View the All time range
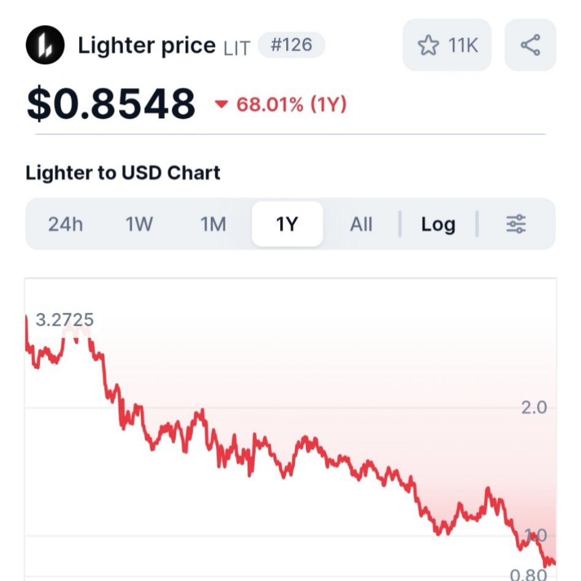 [361, 224]
